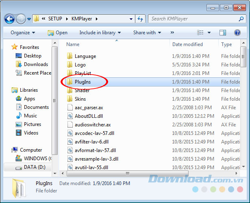Open the Downloads favorite in sidebar
The height and width of the screenshot is (203, 250).
[x=36, y=64]
